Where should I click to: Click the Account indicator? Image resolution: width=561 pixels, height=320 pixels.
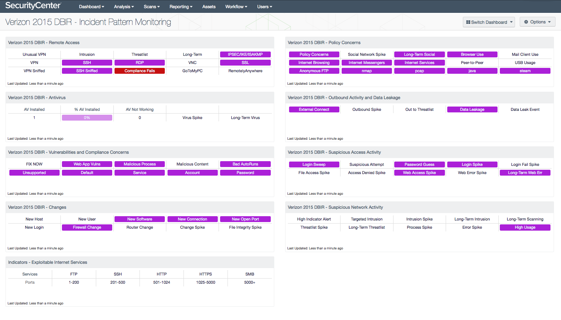point(192,173)
